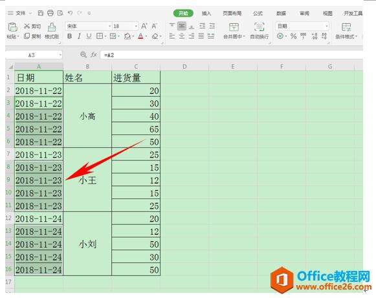Select merged cell containing 小王
Image resolution: width=376 pixels, height=298 pixels.
[x=87, y=180]
